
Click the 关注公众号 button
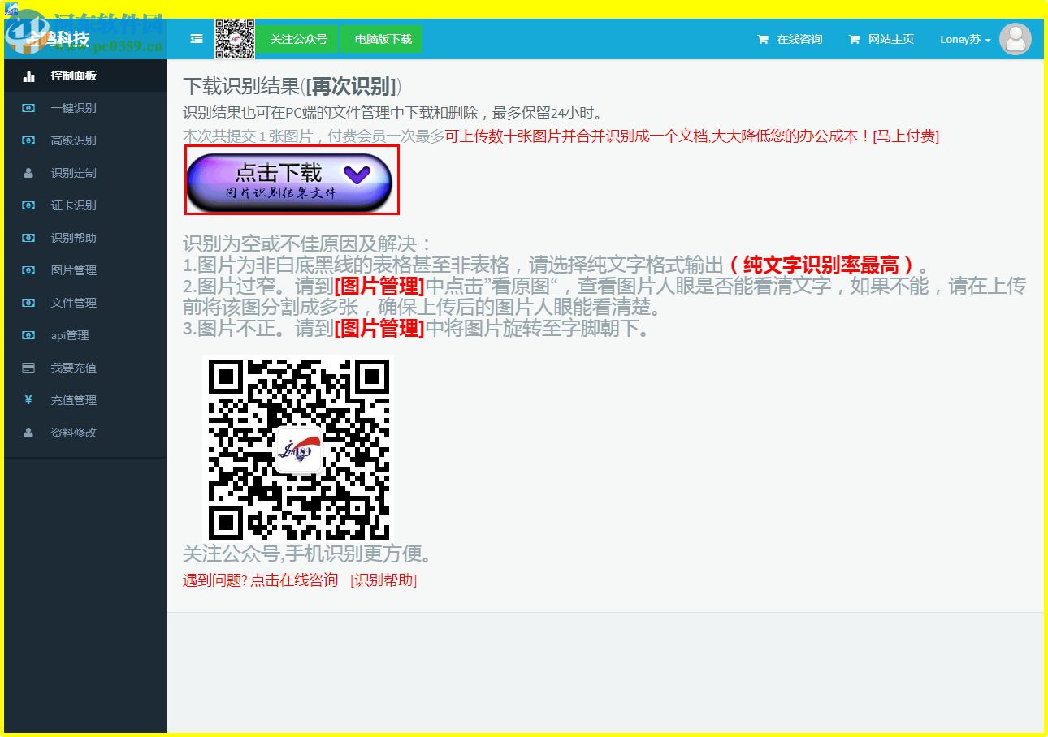(x=296, y=38)
